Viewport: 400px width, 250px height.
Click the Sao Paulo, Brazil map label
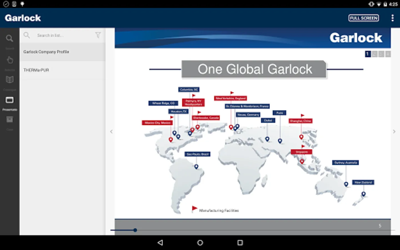tap(197, 154)
